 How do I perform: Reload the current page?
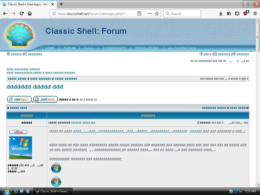(22, 14)
